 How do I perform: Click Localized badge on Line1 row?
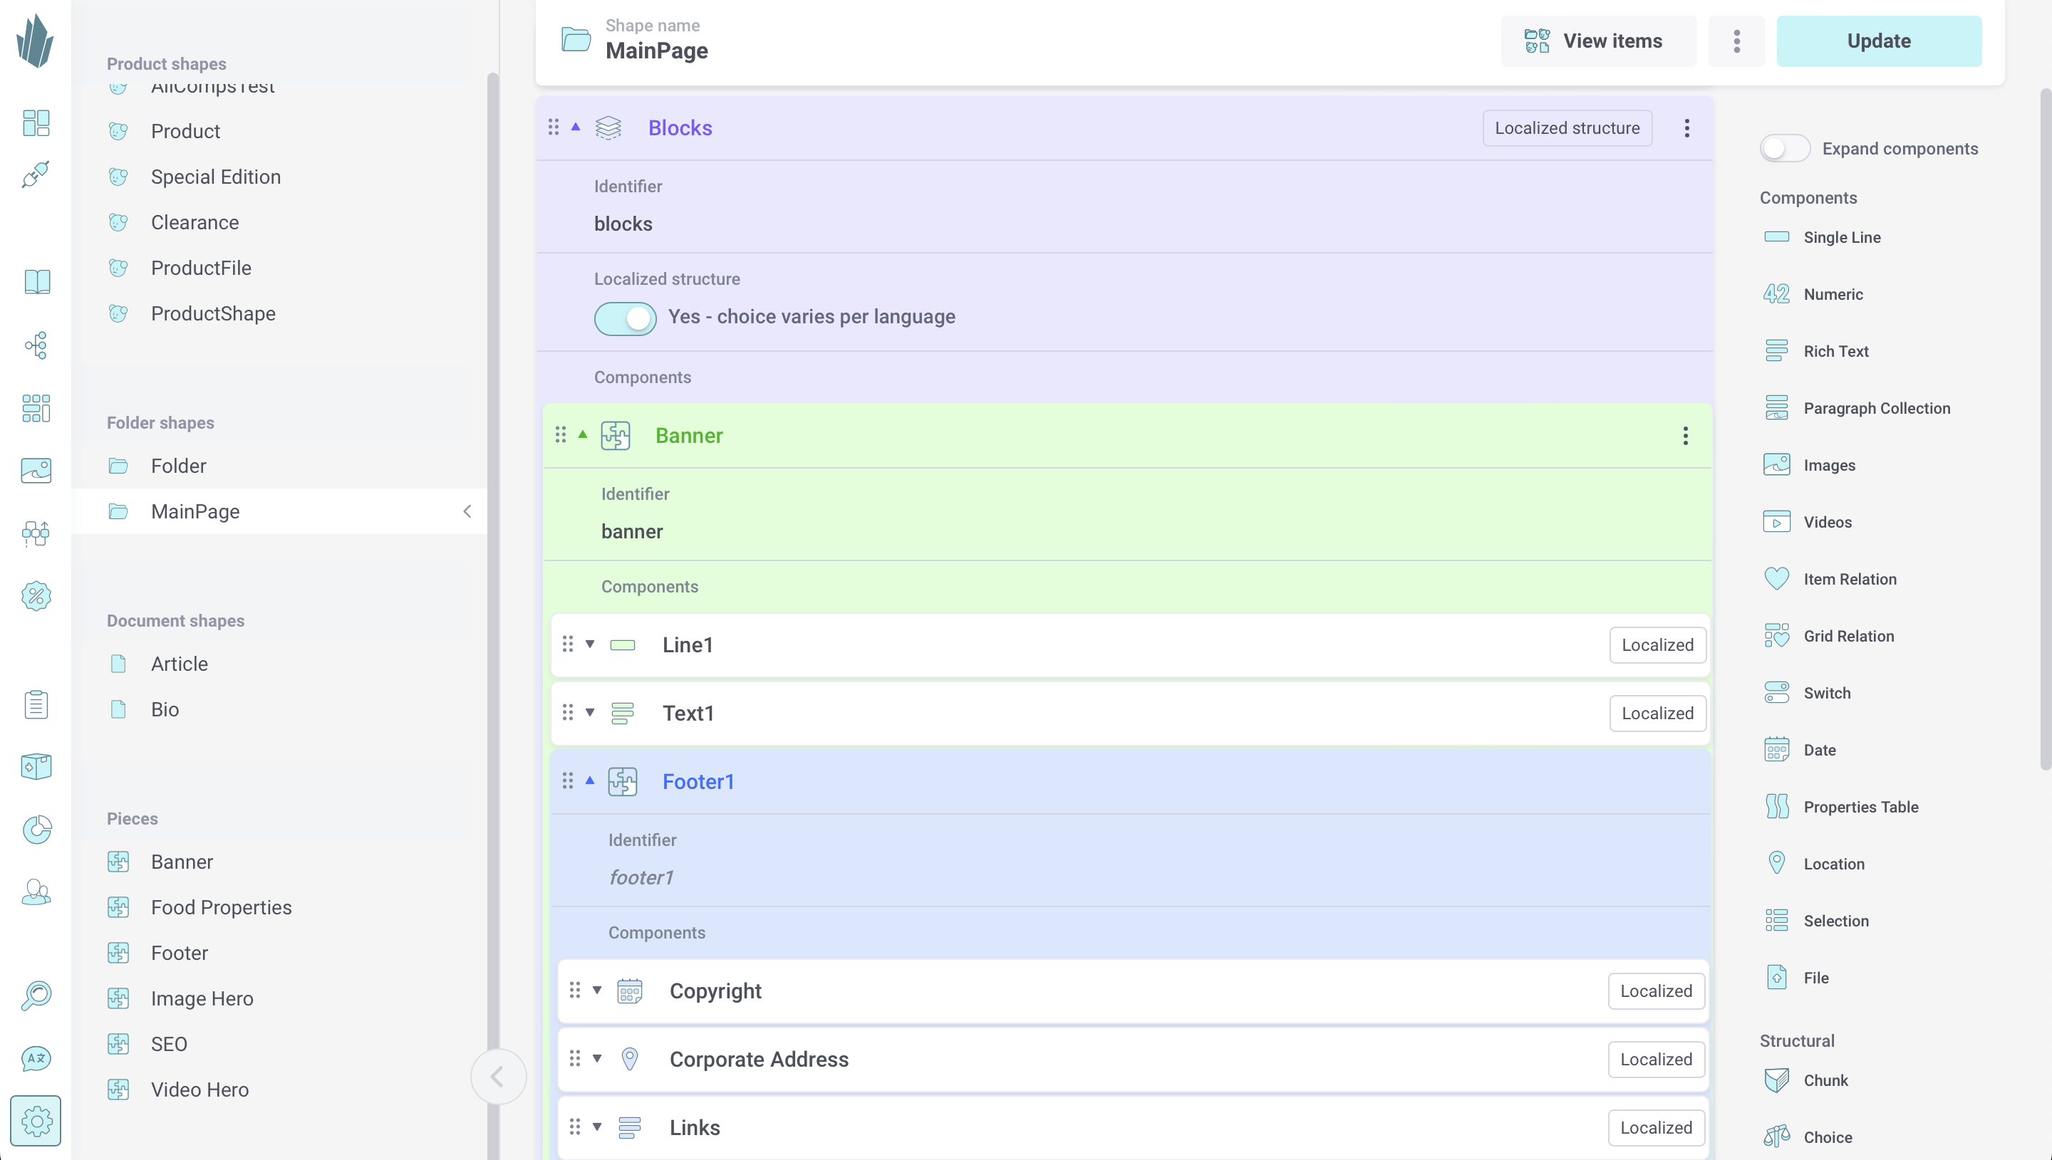coord(1657,644)
